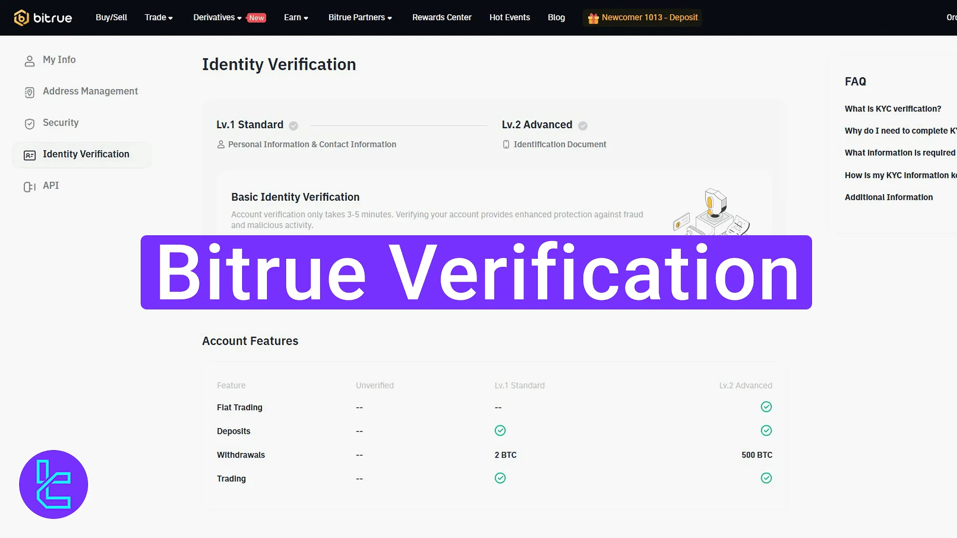
Task: Click the Bitrue logo
Action: (43, 18)
